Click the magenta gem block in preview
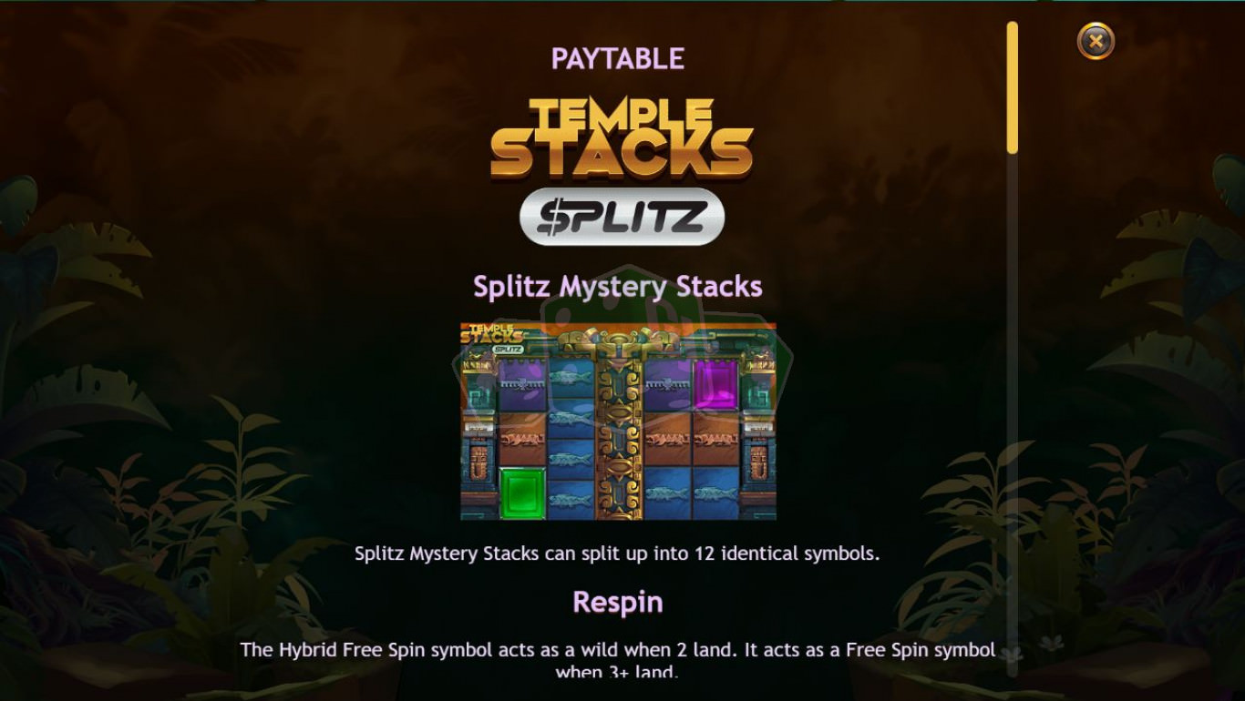The height and width of the screenshot is (701, 1245). click(715, 385)
